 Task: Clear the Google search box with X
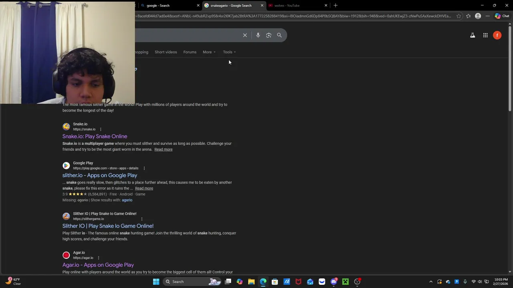(245, 35)
